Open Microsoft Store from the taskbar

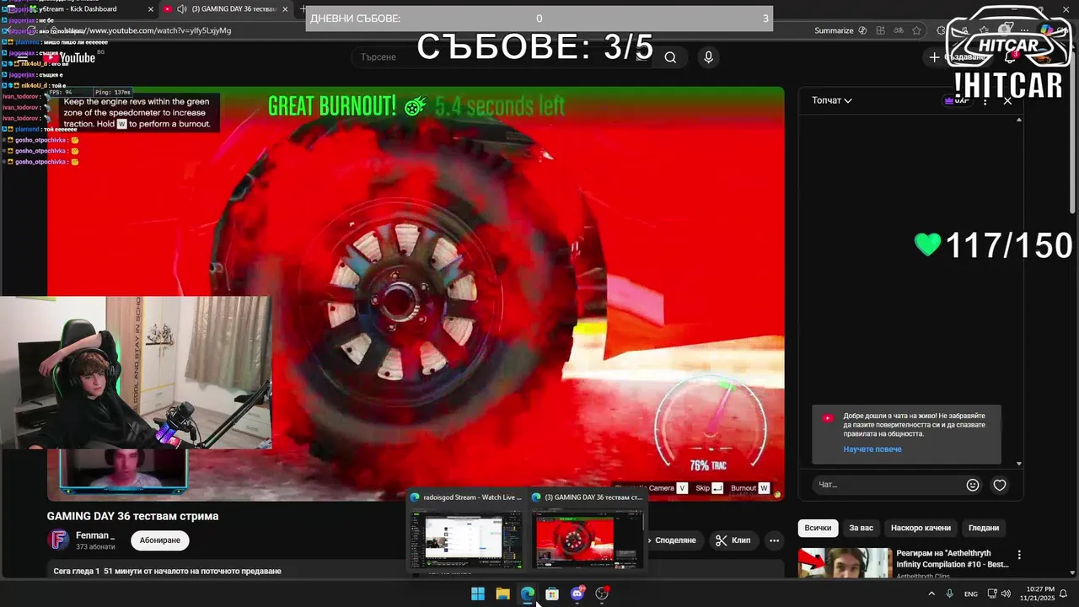tap(552, 594)
